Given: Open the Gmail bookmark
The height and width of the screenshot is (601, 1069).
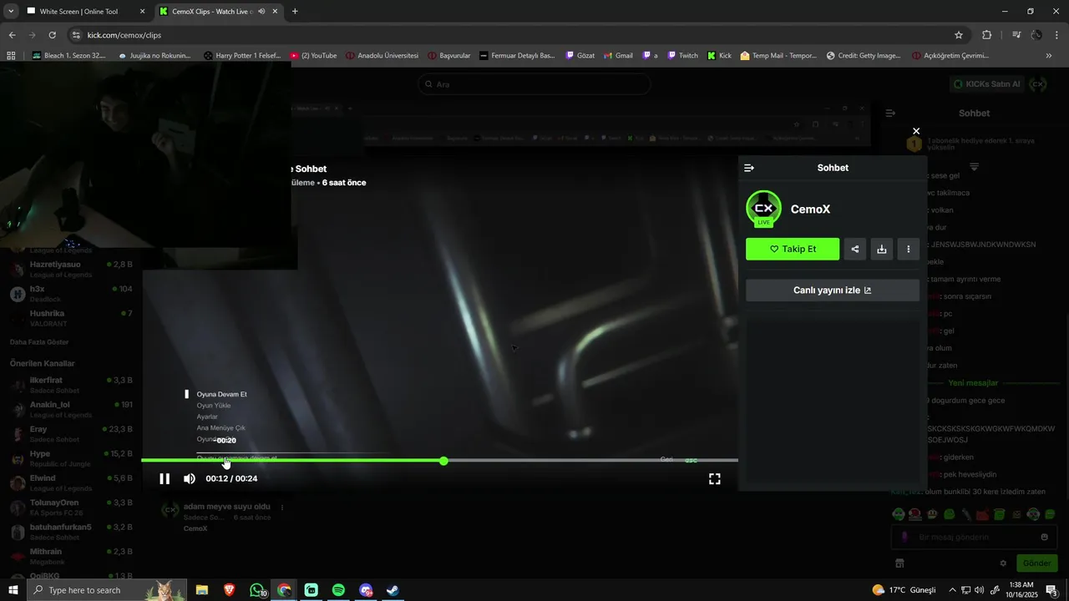Looking at the screenshot, I should 618,56.
